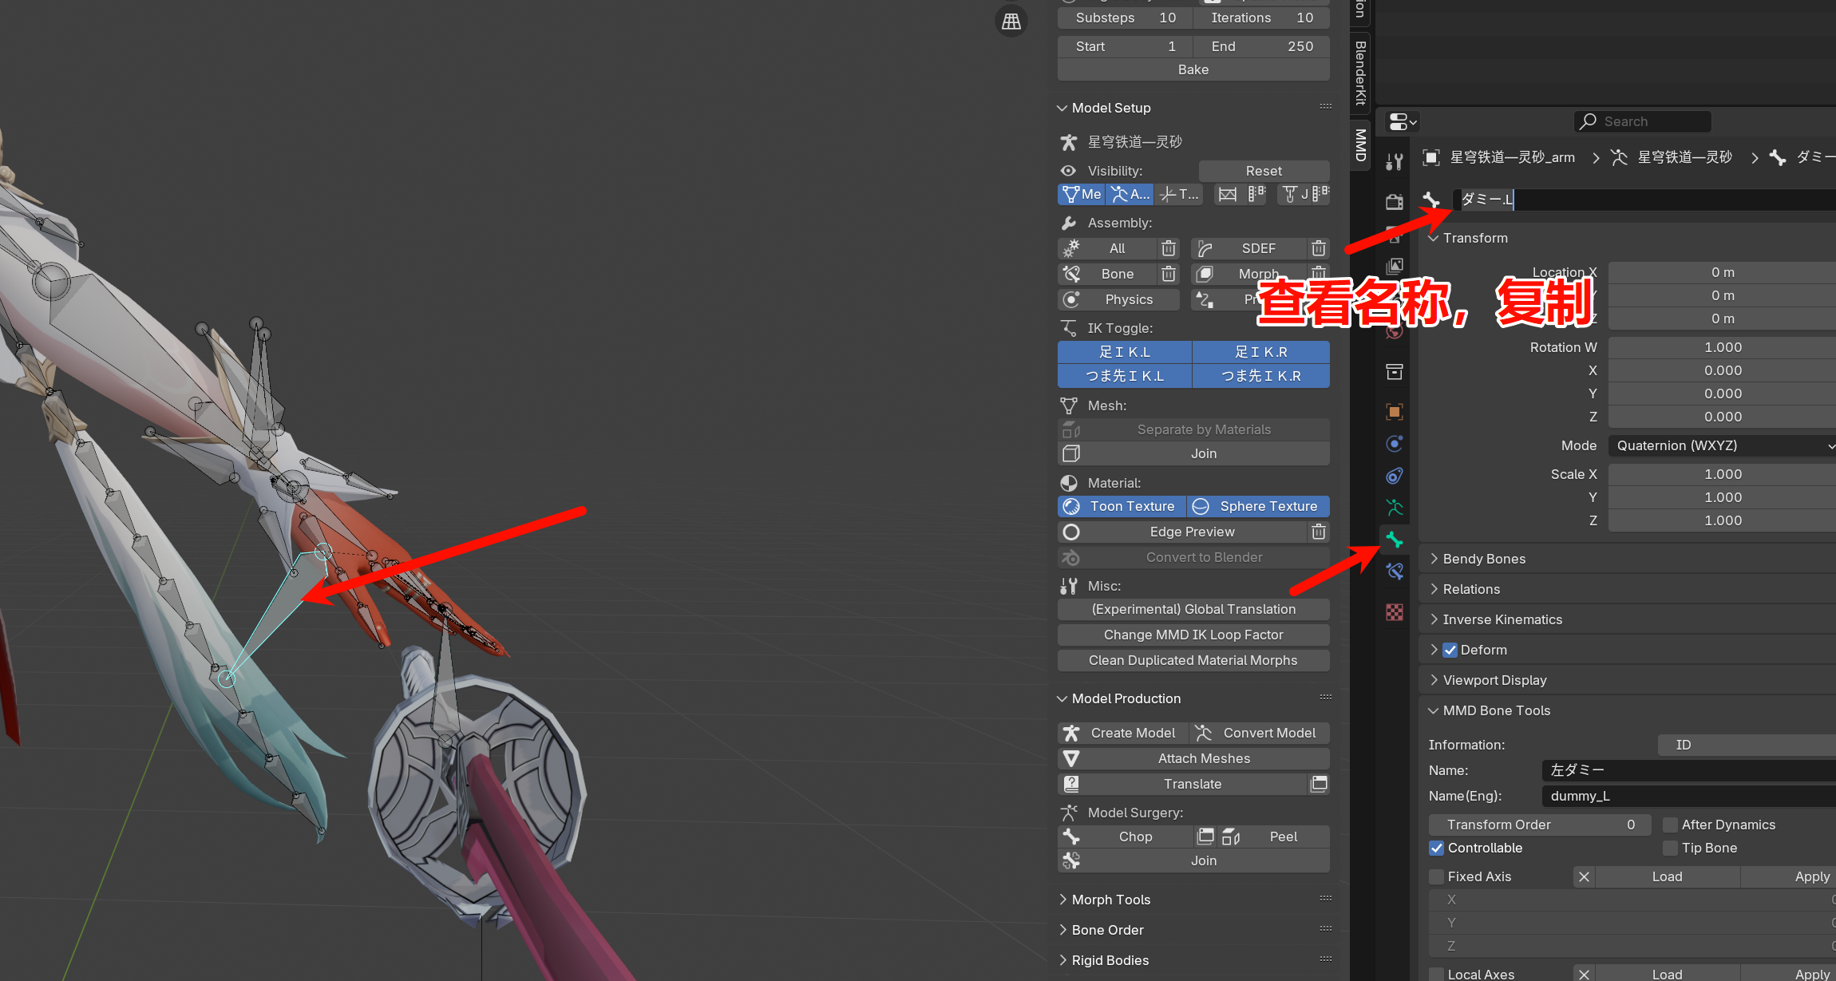Delete Edge Preview with its trash icon

[1319, 532]
